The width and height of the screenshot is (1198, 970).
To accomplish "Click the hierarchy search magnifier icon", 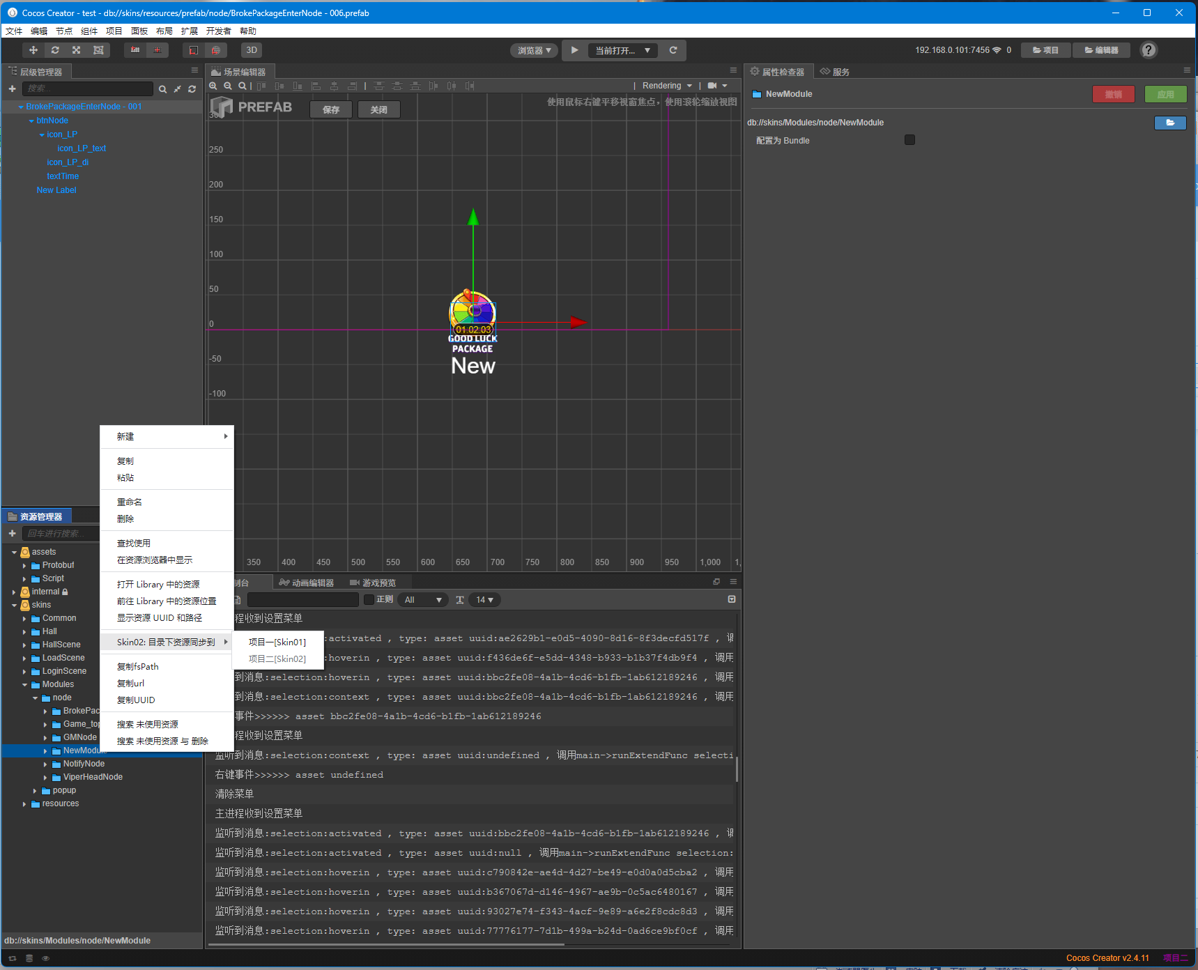I will pos(162,89).
